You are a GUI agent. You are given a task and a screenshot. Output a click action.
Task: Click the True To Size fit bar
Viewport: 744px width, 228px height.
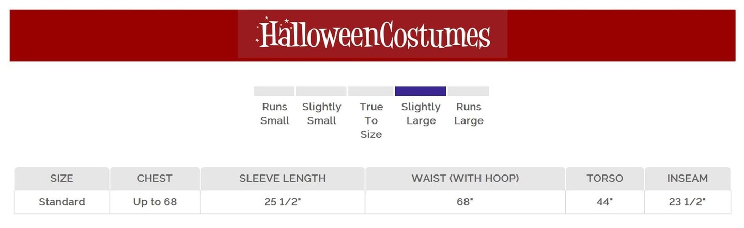tap(371, 91)
